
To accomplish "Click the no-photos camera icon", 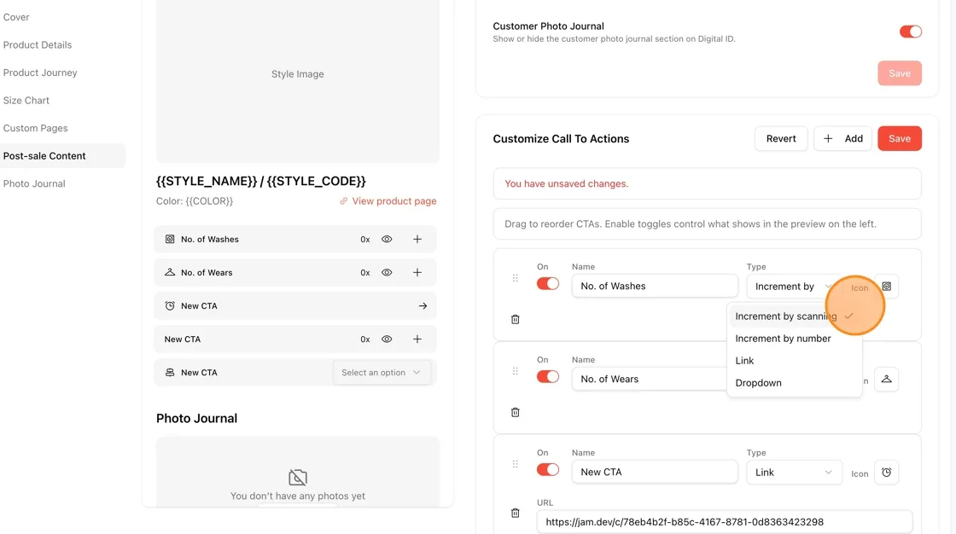I will point(298,478).
